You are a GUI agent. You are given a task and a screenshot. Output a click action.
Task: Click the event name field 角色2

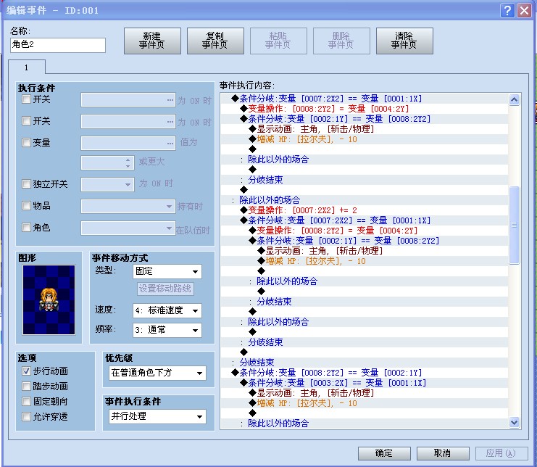point(58,45)
